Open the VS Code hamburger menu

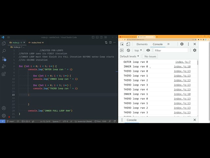tap(9, 37)
